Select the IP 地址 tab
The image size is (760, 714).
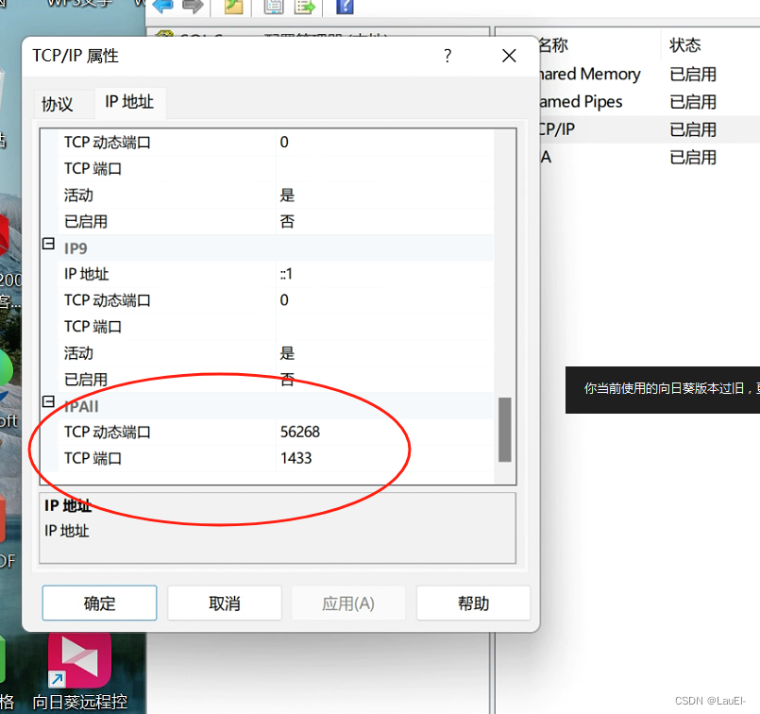129,104
